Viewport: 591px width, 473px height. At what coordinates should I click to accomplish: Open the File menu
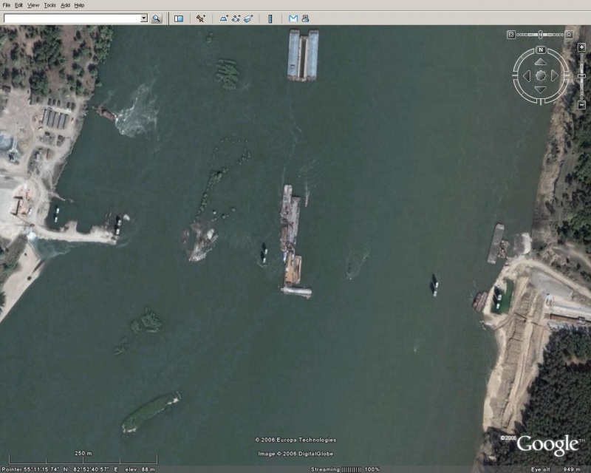click(7, 5)
